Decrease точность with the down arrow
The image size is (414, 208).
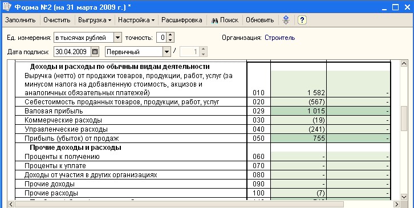pos(171,40)
